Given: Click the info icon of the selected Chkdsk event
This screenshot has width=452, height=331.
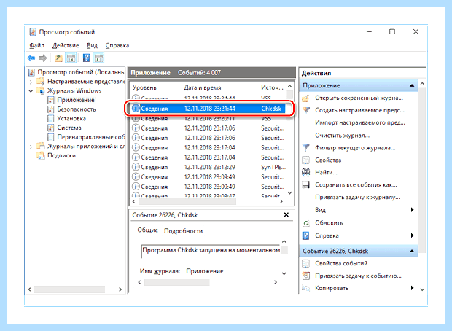Looking at the screenshot, I should pyautogui.click(x=136, y=109).
